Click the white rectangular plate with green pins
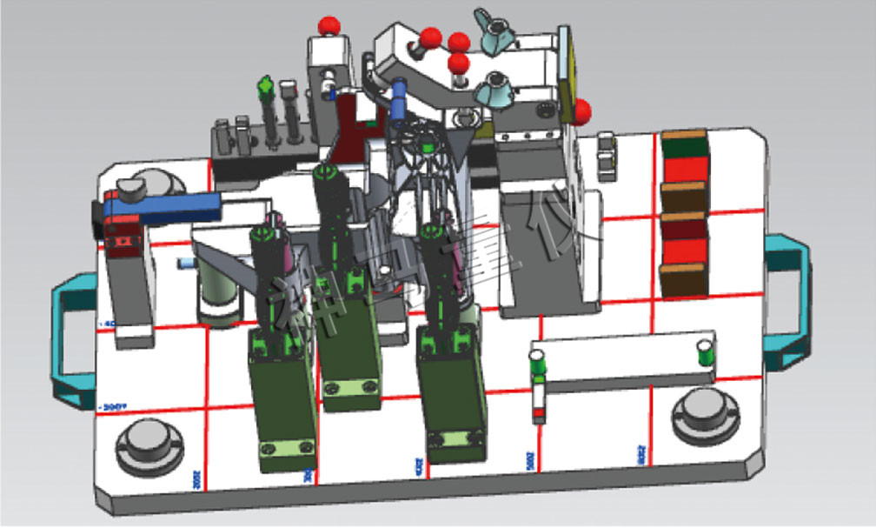 click(623, 360)
